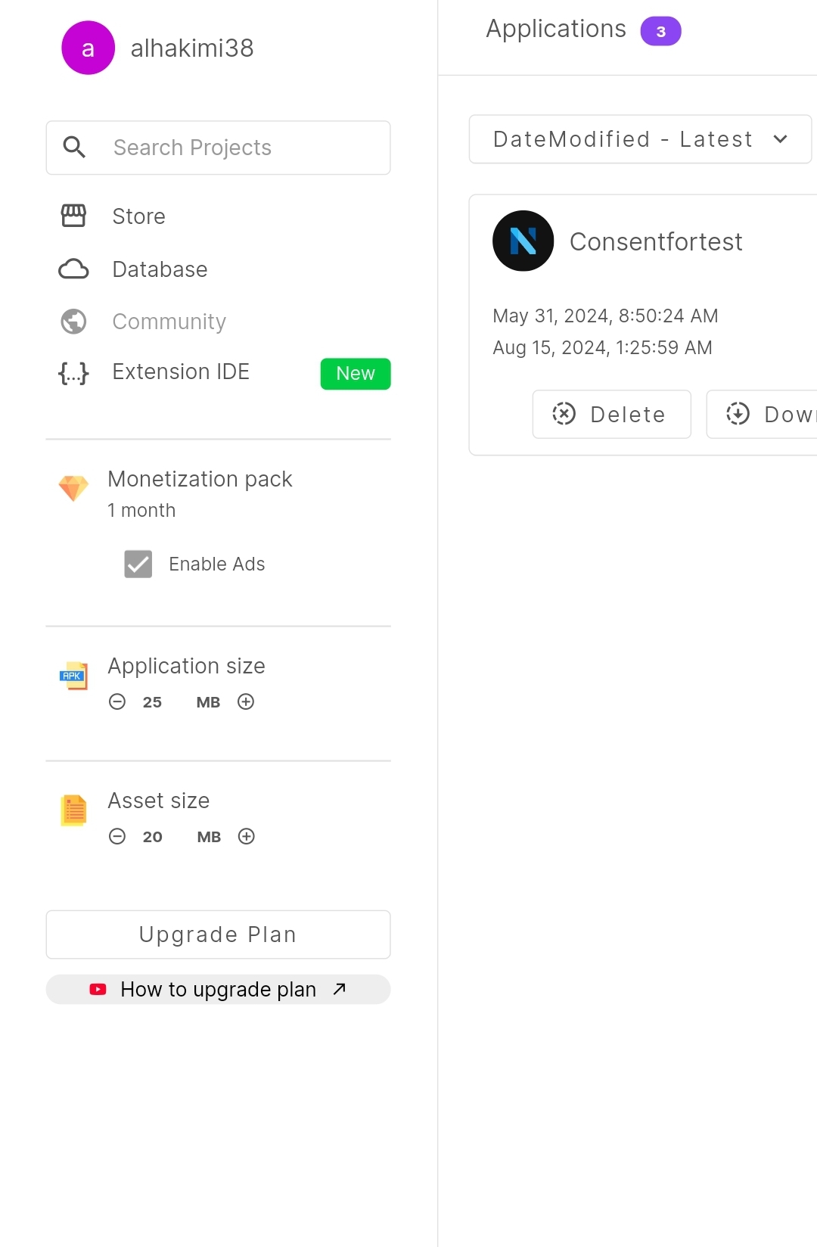Open the Store icon
This screenshot has width=817, height=1247.
(73, 216)
